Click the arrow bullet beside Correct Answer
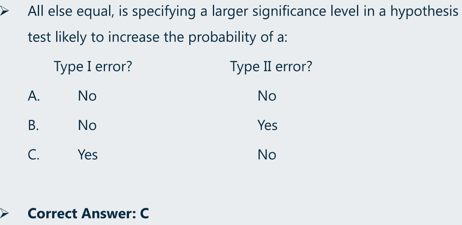The image size is (462, 225). coord(4,213)
